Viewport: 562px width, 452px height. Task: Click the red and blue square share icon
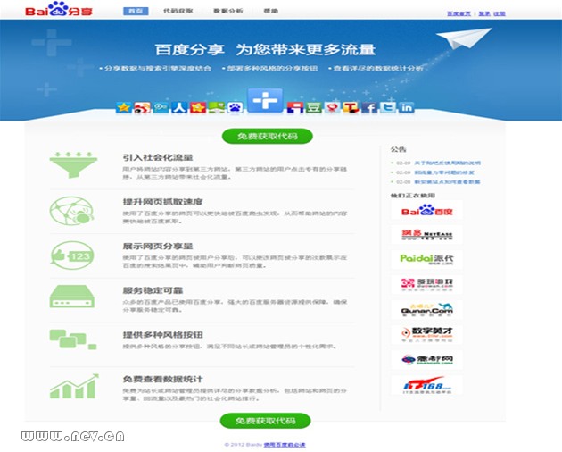(x=295, y=107)
